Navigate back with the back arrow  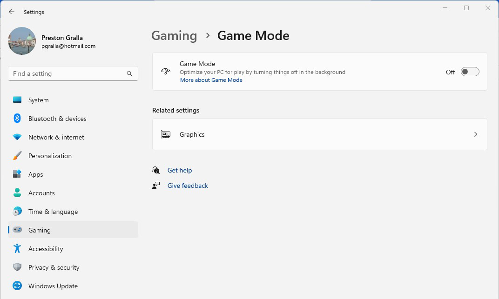12,12
